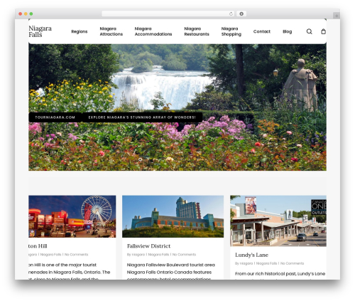Go to the Contact page
355x301 pixels.
coord(262,31)
